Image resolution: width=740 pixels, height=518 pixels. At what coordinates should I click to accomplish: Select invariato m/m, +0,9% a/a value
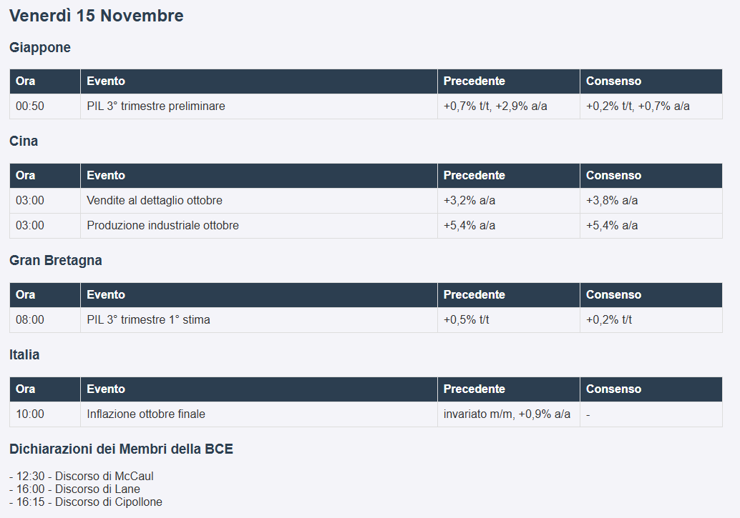pos(507,414)
